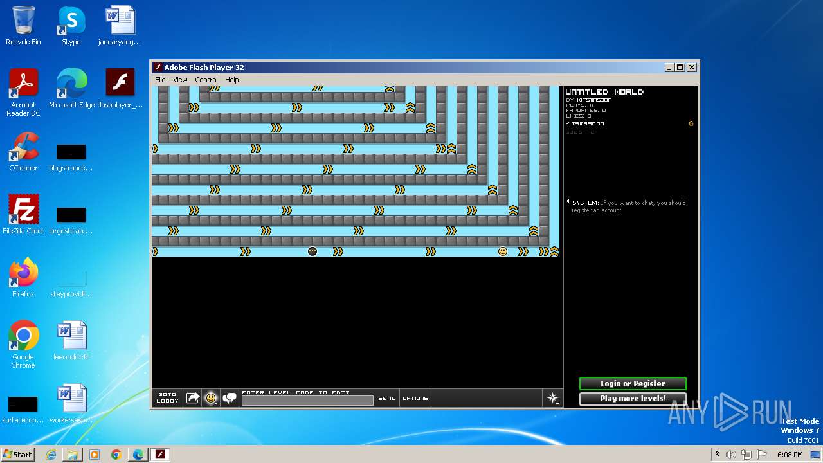Open the View menu in Flash Player
This screenshot has height=463, width=823.
[180, 80]
